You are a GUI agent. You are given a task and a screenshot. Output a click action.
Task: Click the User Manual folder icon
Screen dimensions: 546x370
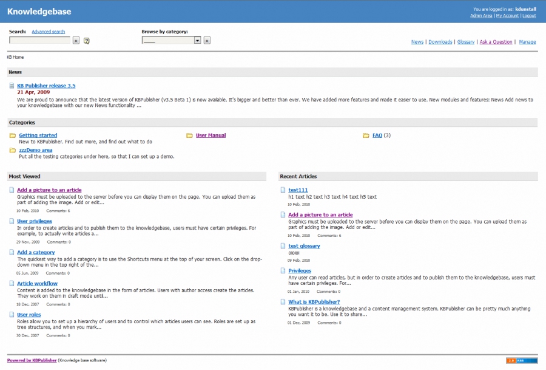189,135
